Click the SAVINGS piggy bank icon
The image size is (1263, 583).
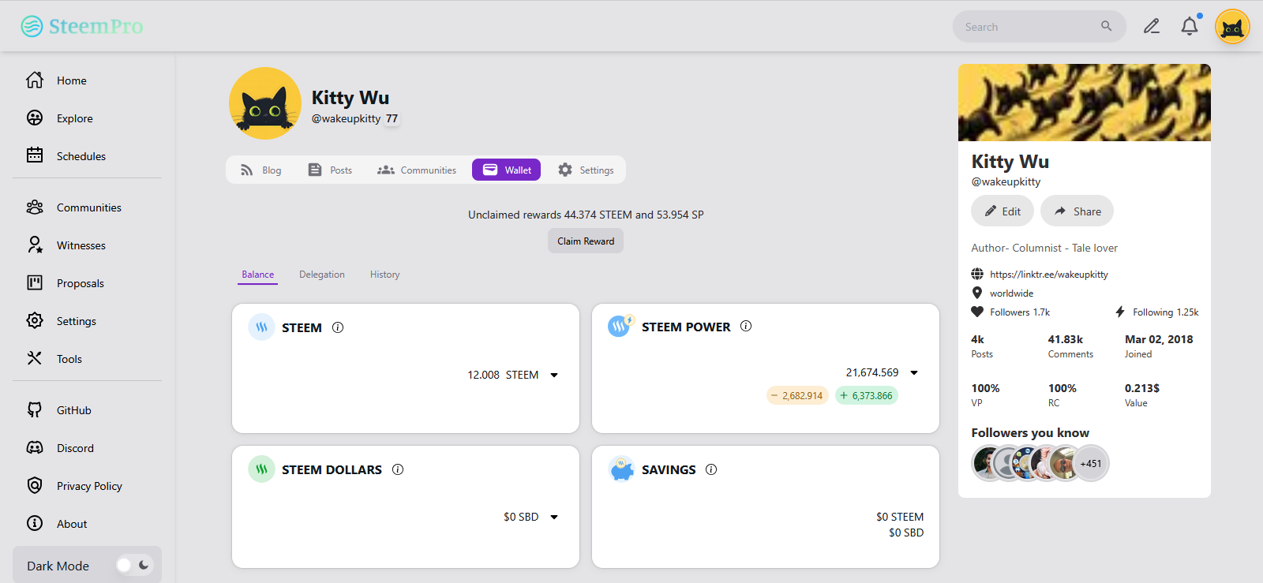[x=621, y=469]
